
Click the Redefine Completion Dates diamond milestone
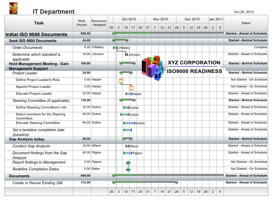point(128,169)
